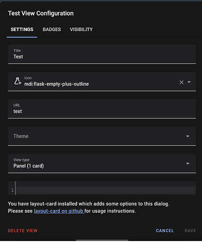The image size is (202, 242).
Task: Click the Title input field
Action: click(x=102, y=54)
